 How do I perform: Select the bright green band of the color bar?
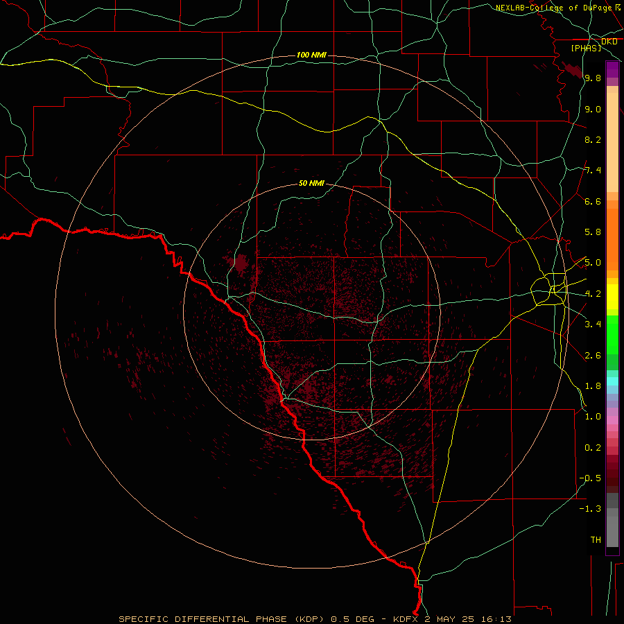612,335
